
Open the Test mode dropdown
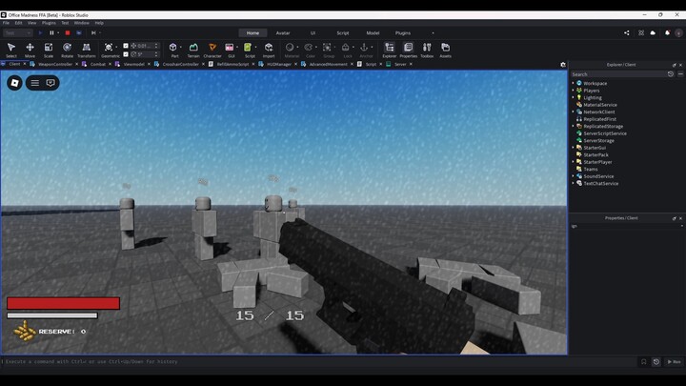tap(17, 32)
